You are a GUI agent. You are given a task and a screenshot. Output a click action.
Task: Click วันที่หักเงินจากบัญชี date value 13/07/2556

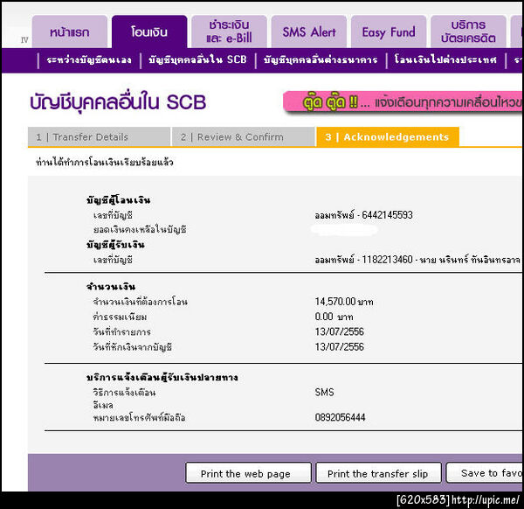[339, 346]
